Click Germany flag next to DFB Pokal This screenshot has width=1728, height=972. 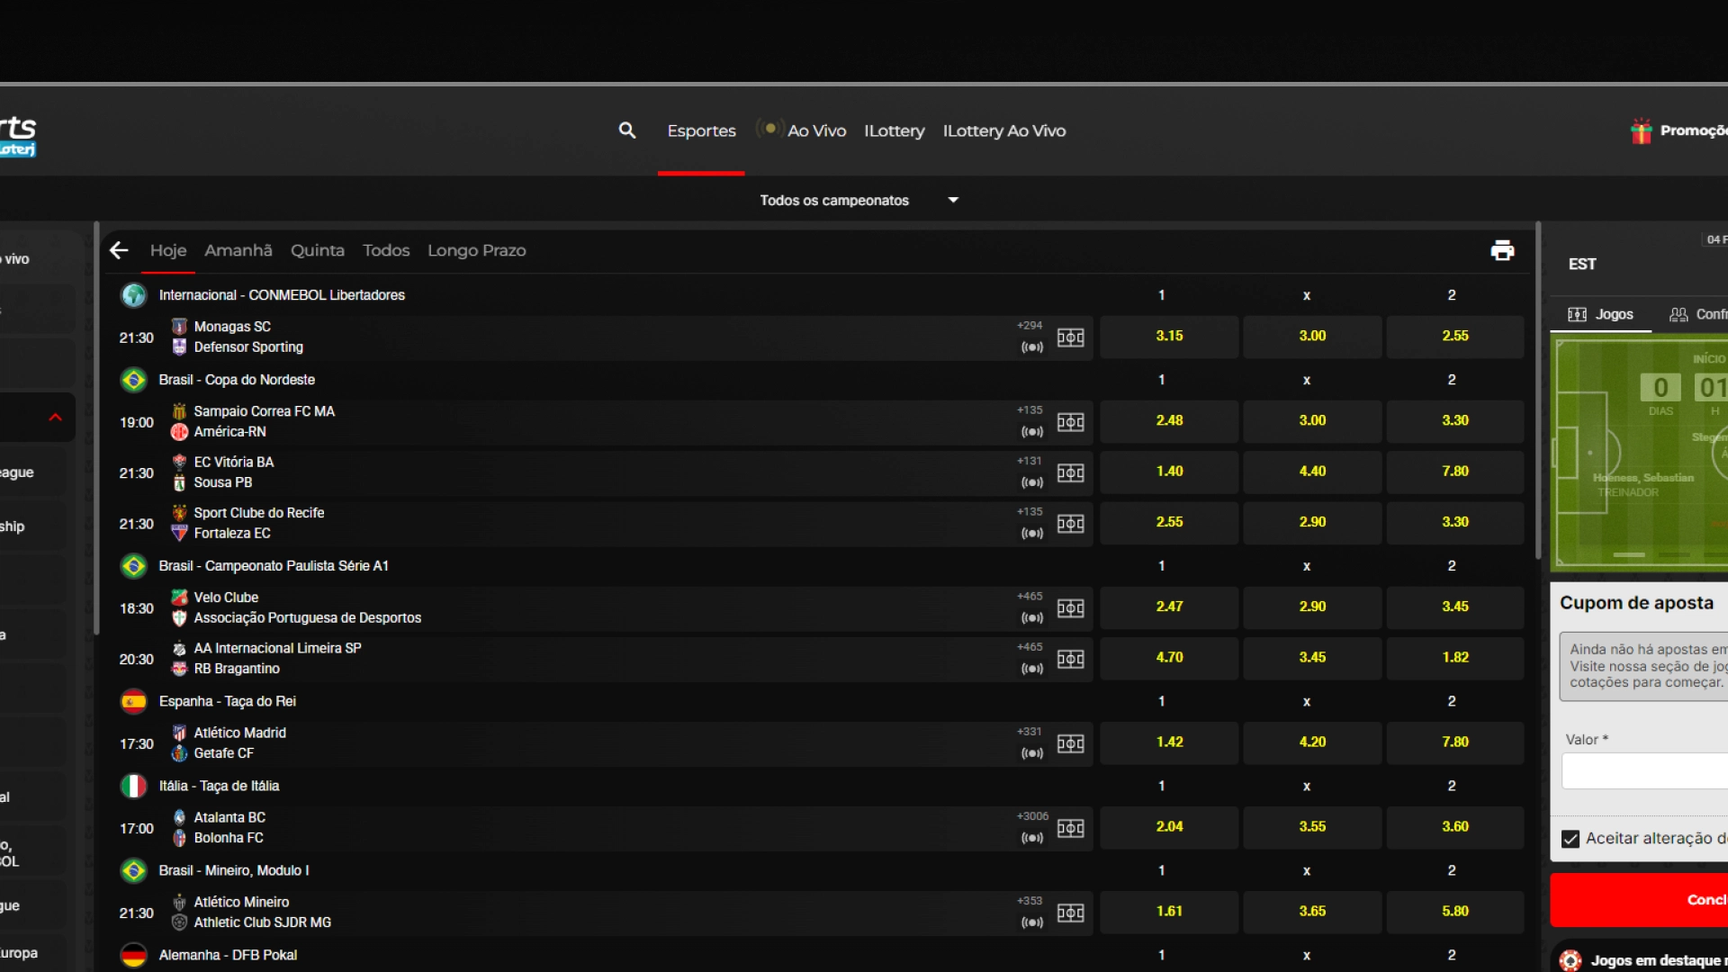point(134,955)
